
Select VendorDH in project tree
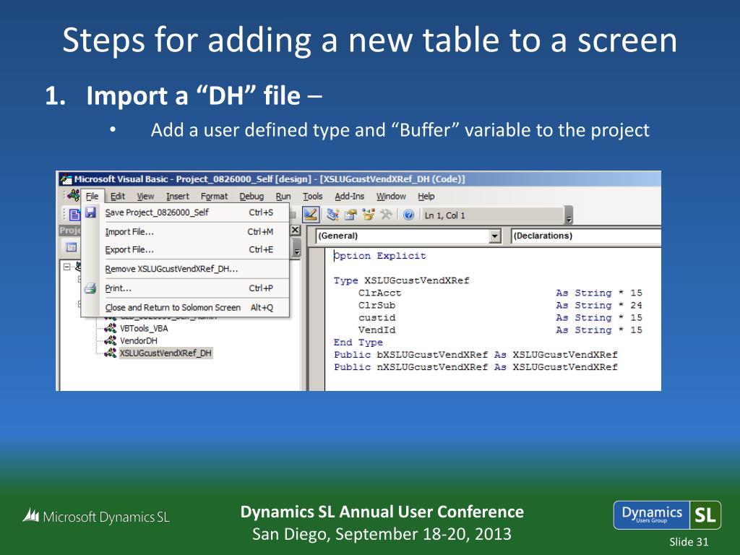click(138, 340)
